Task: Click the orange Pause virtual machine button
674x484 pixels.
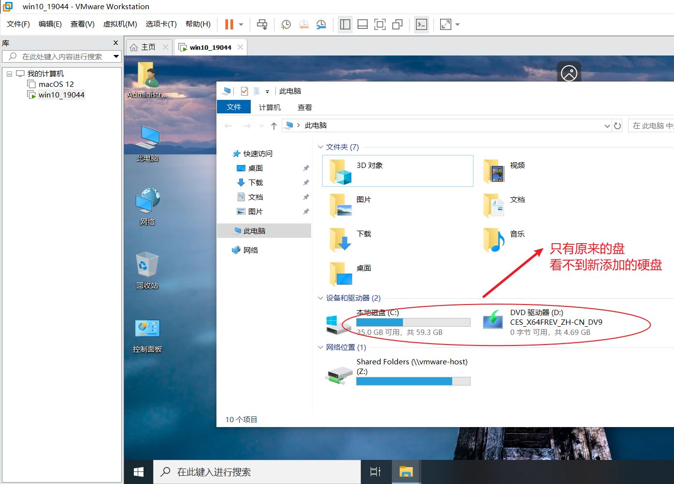Action: [x=229, y=24]
